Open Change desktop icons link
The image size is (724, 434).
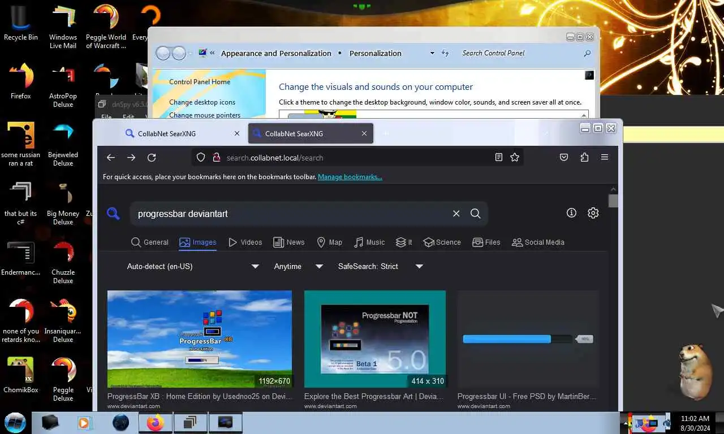click(x=202, y=102)
